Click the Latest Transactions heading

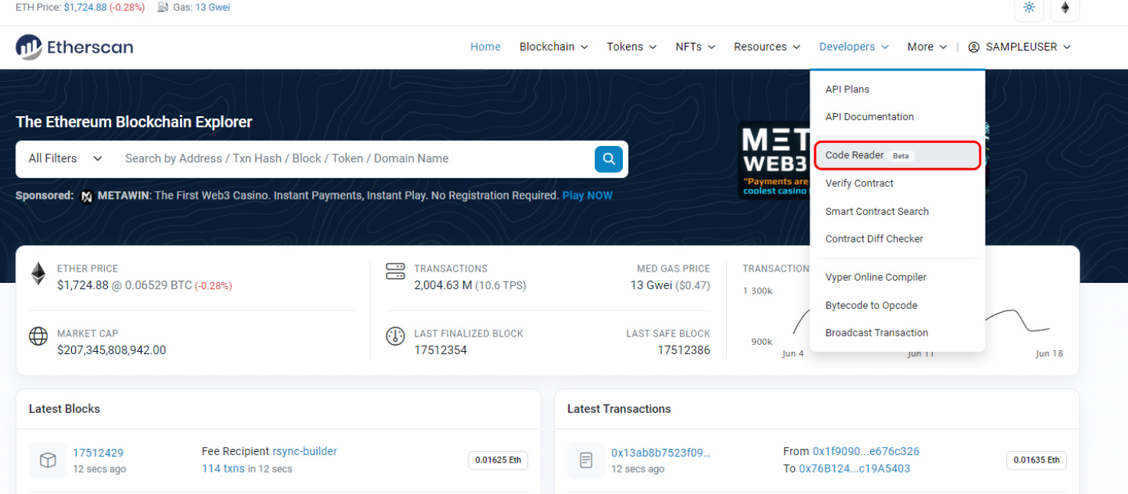click(619, 409)
